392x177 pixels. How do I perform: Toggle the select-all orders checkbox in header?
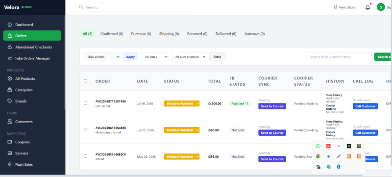coord(85,81)
